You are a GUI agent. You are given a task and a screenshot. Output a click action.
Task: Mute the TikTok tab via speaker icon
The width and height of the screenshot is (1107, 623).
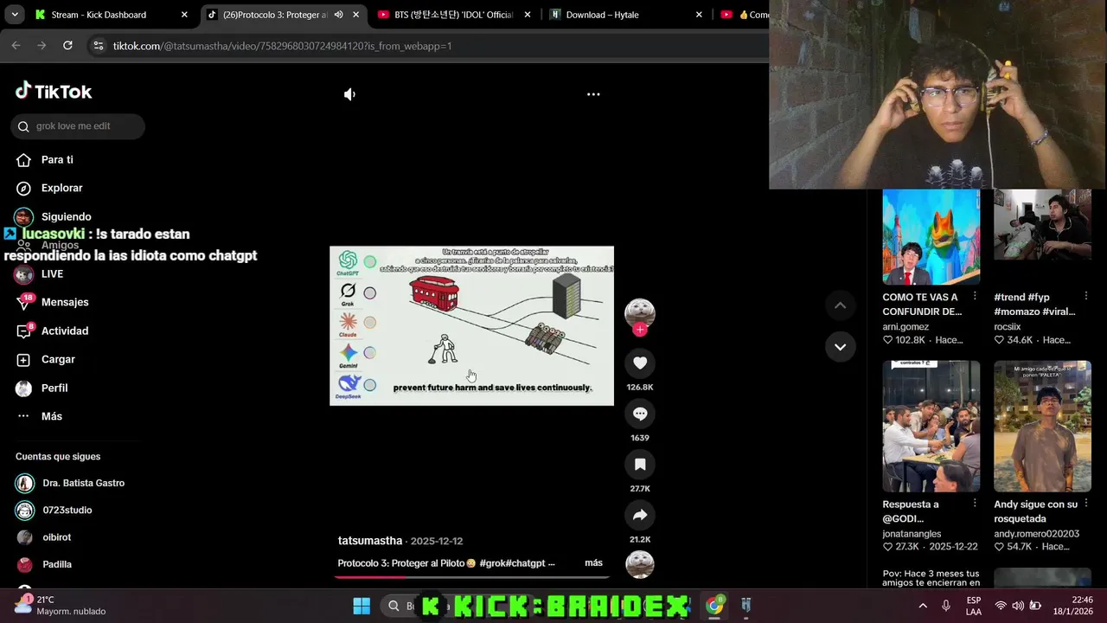pyautogui.click(x=338, y=15)
